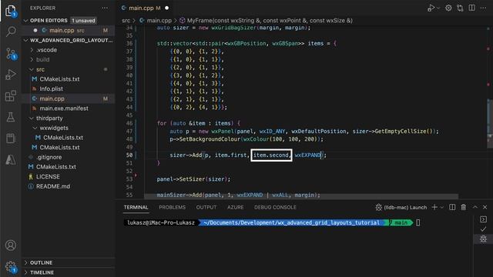The image size is (493, 277).
Task: Create a new terminal with plus icon
Action: click(x=434, y=207)
